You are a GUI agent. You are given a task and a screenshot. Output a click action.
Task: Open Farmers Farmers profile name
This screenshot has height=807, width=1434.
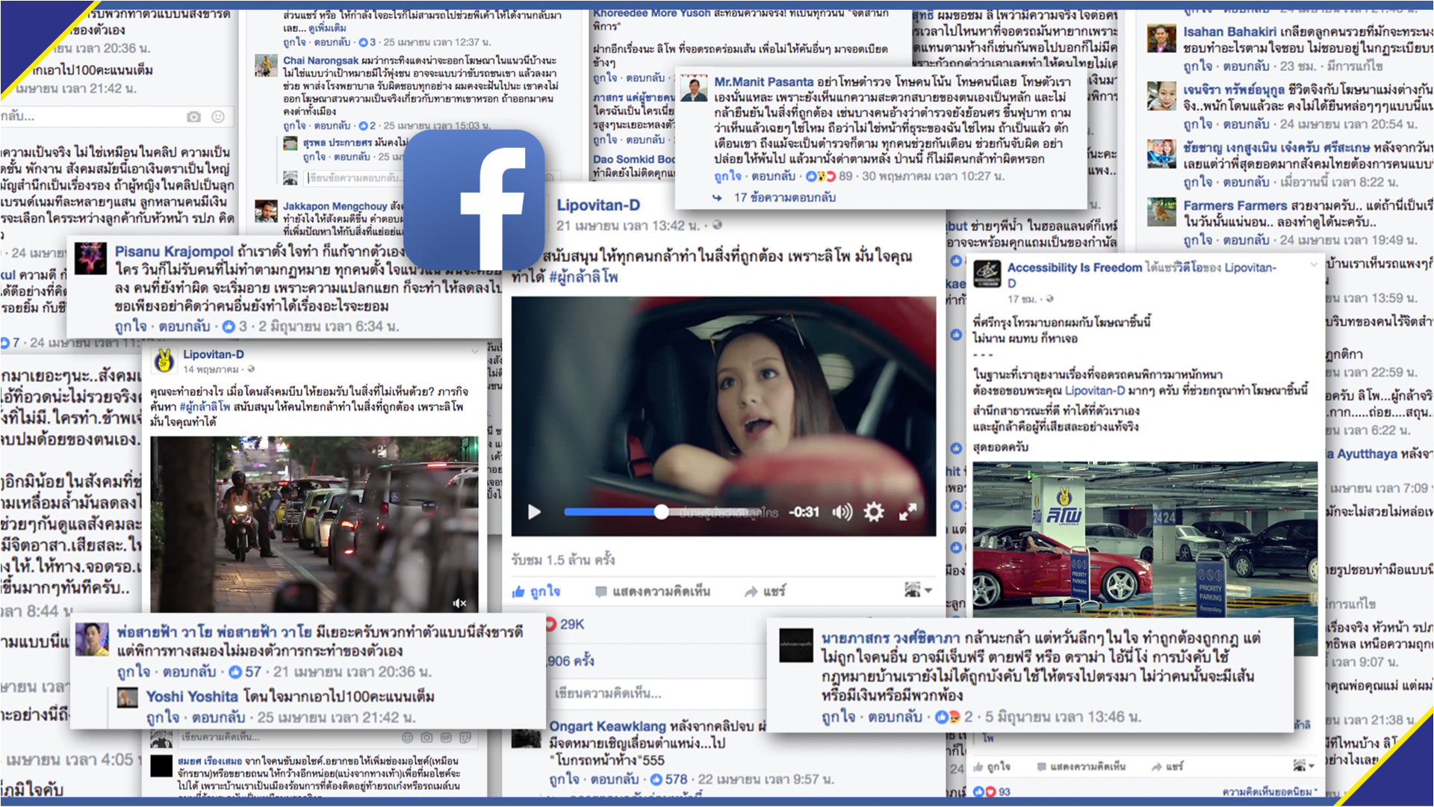[1235, 205]
